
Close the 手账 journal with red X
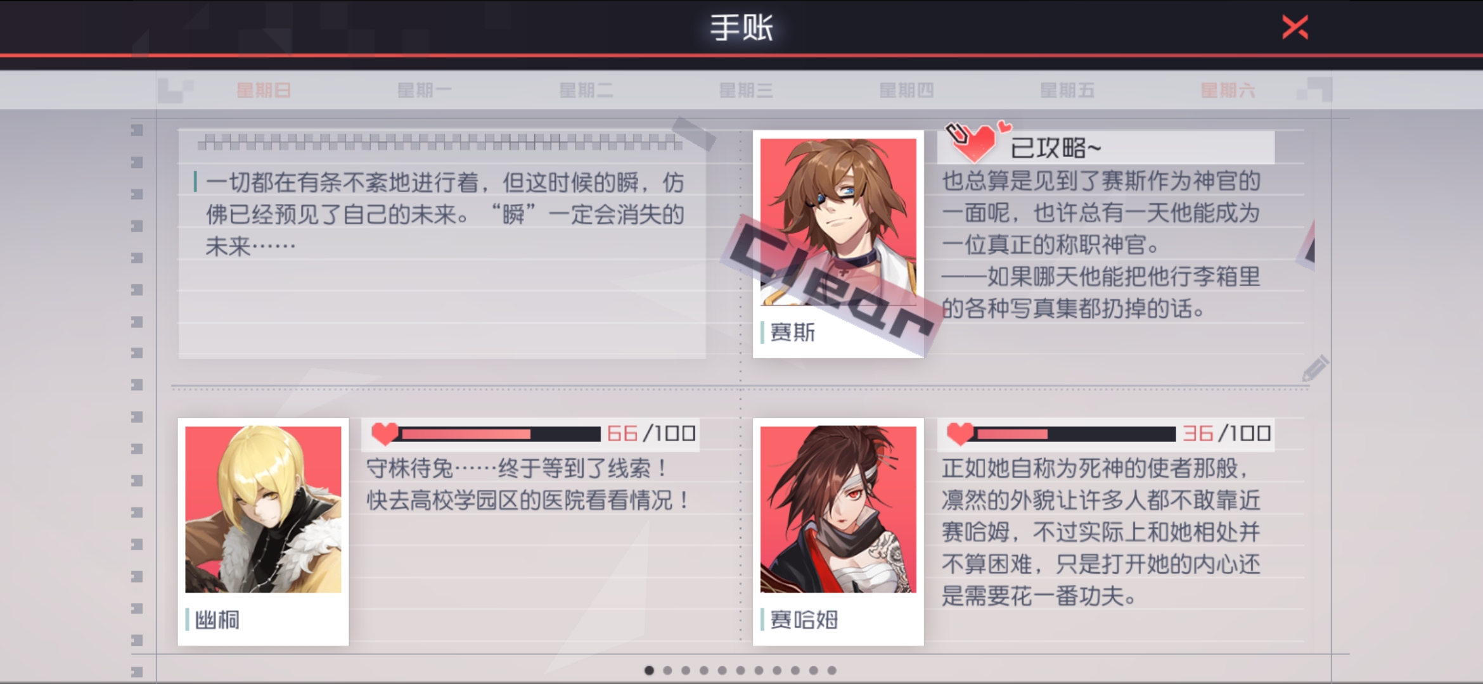click(1295, 27)
